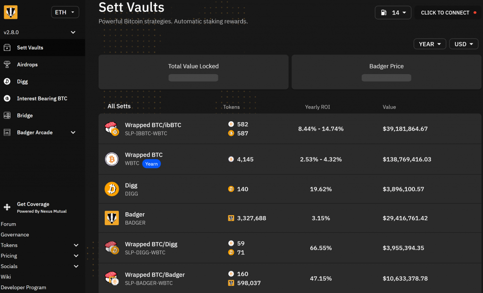Click the Wrapped BTC/ibBTC vault logo
This screenshot has height=293, width=483.
[111, 128]
